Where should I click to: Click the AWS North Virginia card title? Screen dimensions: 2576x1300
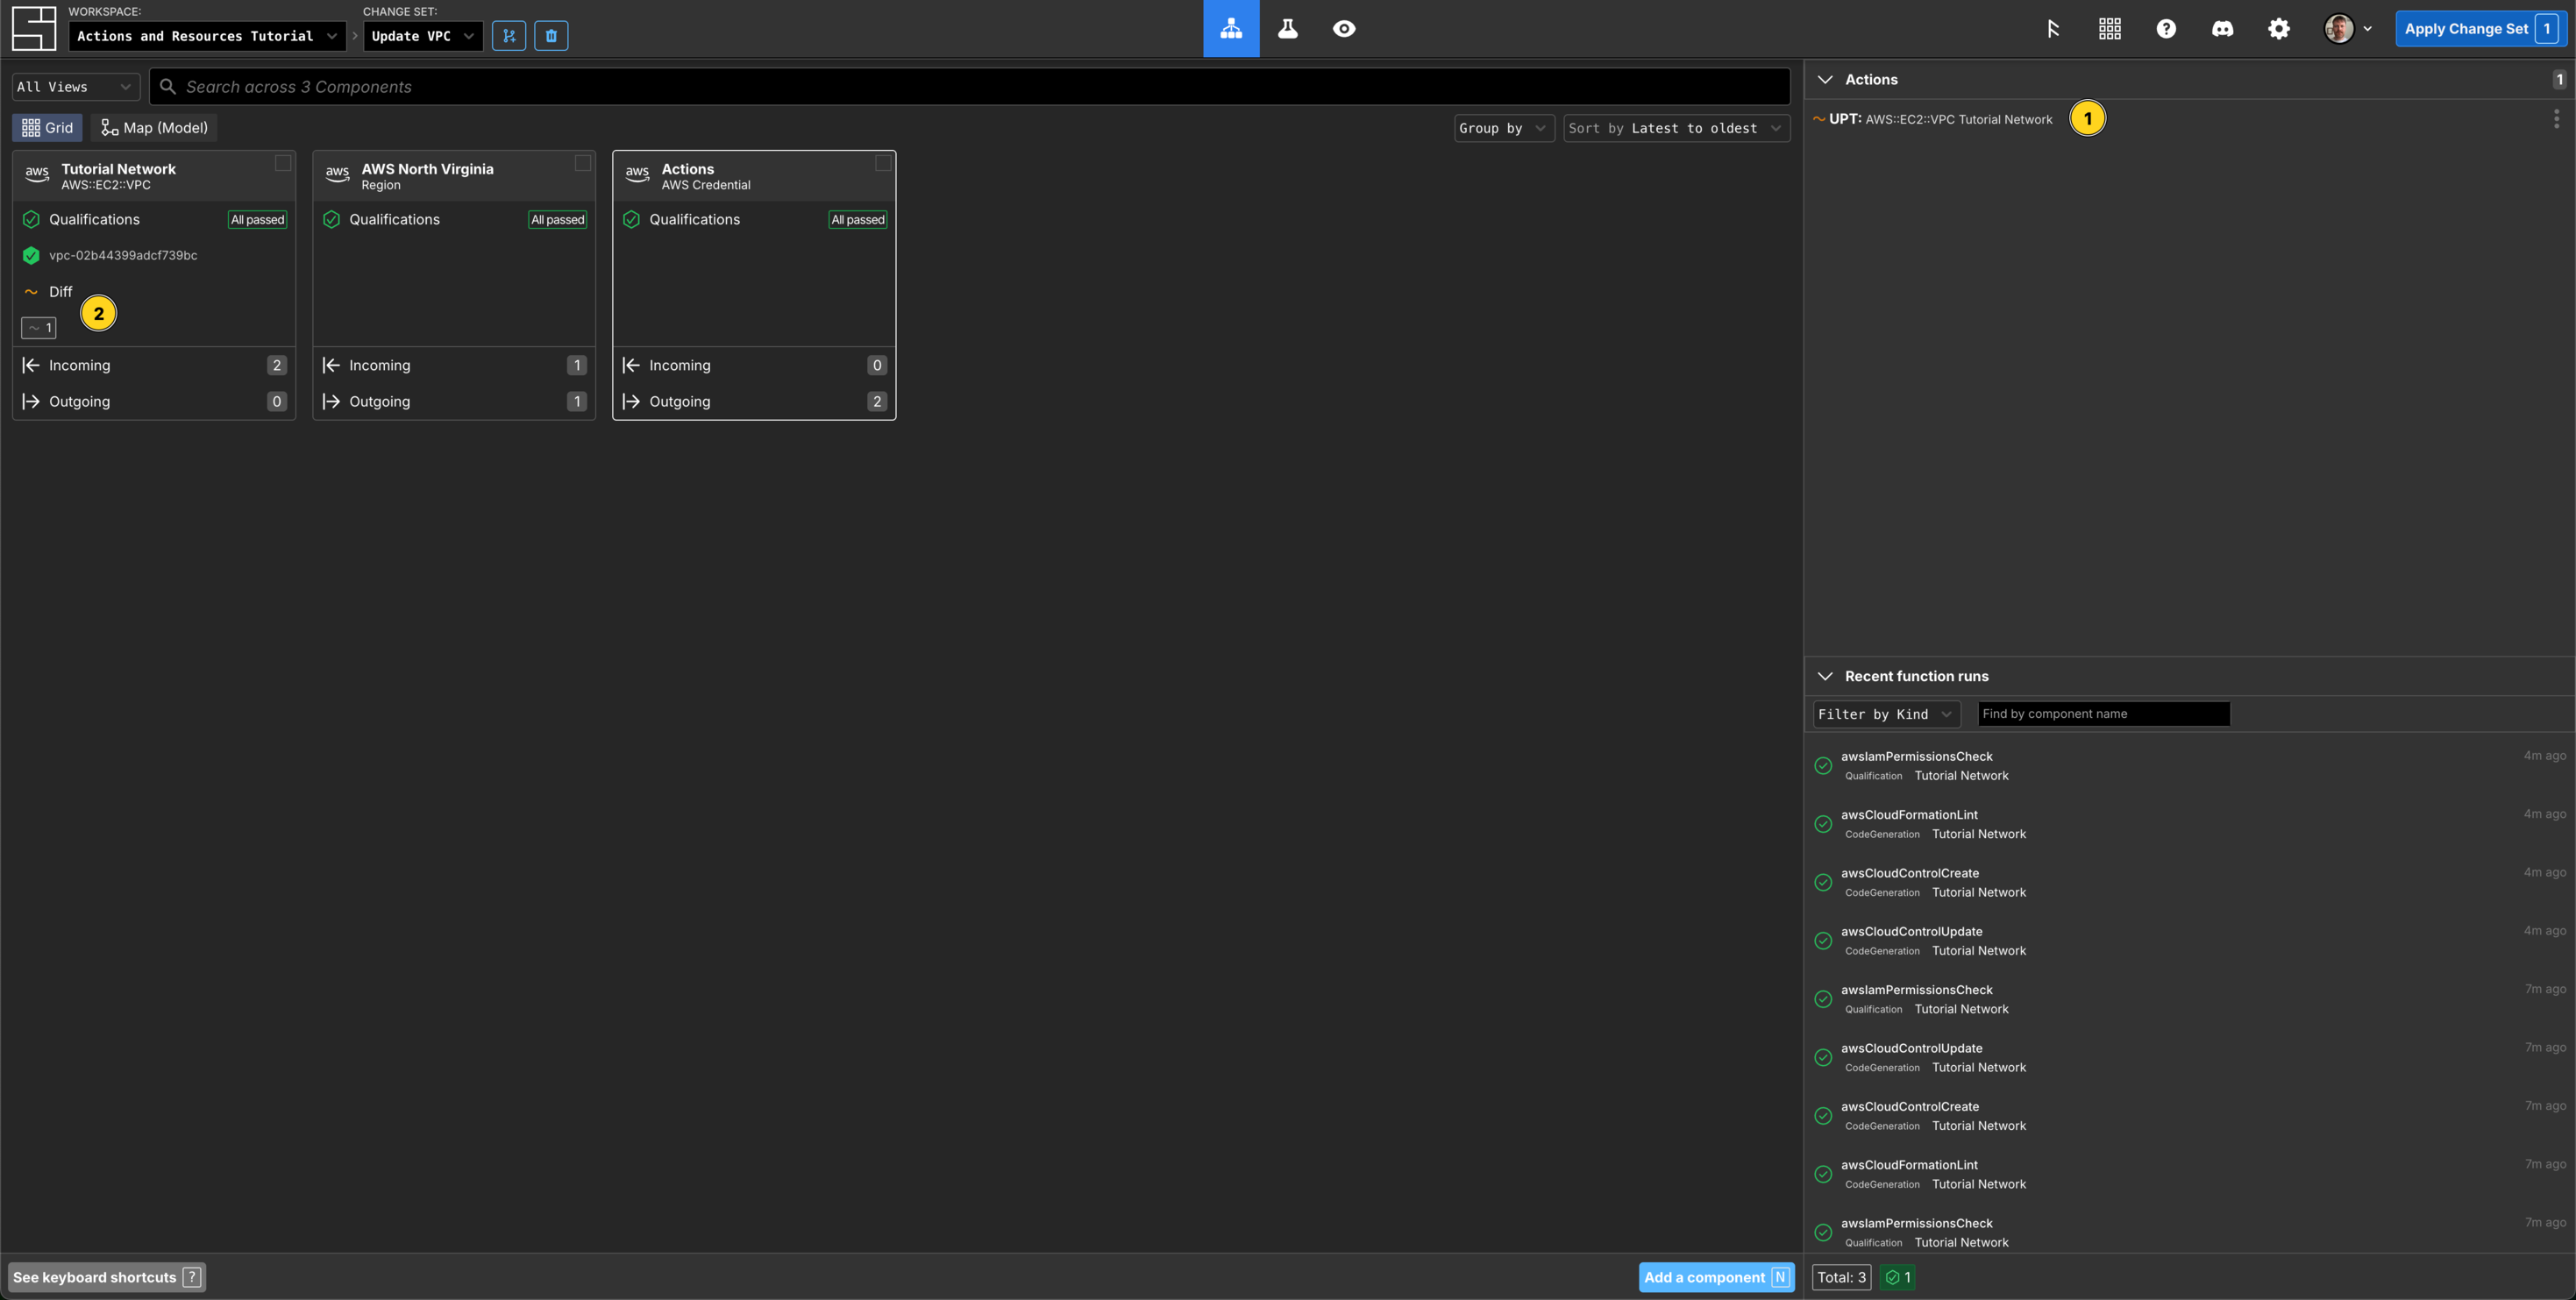(x=427, y=169)
